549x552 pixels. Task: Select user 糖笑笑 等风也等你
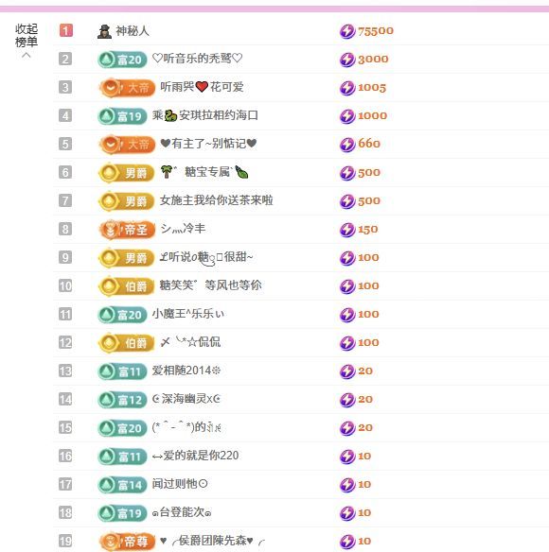211,285
